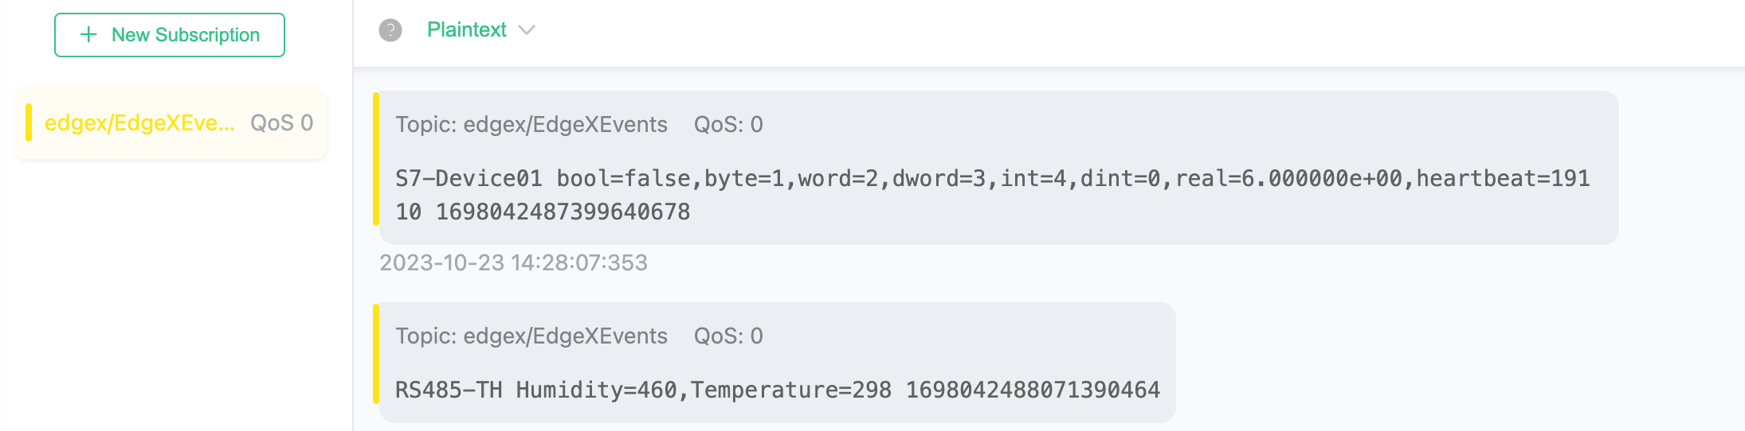
Task: Click yellow bar beside S7-Device01 message
Action: tap(376, 159)
